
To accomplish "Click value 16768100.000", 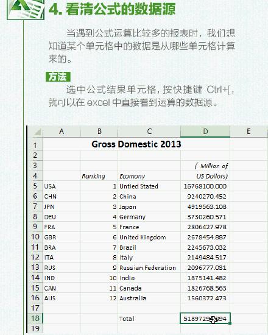I will point(205,186).
